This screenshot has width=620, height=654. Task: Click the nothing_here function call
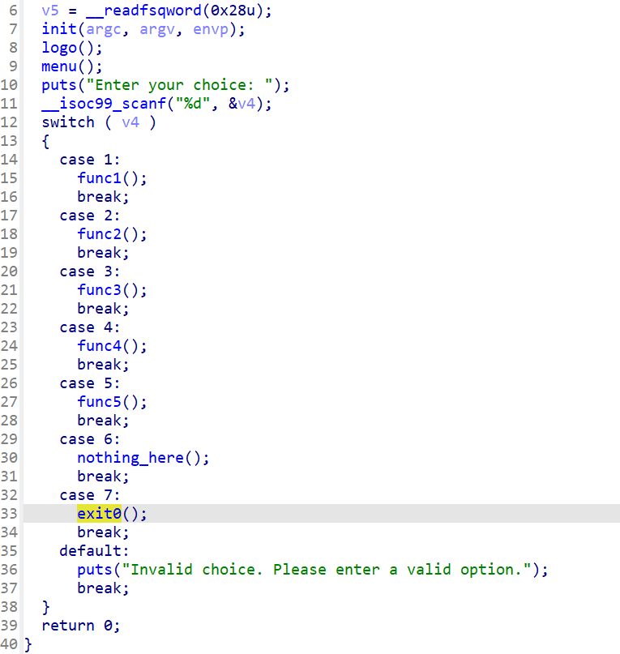tap(130, 458)
